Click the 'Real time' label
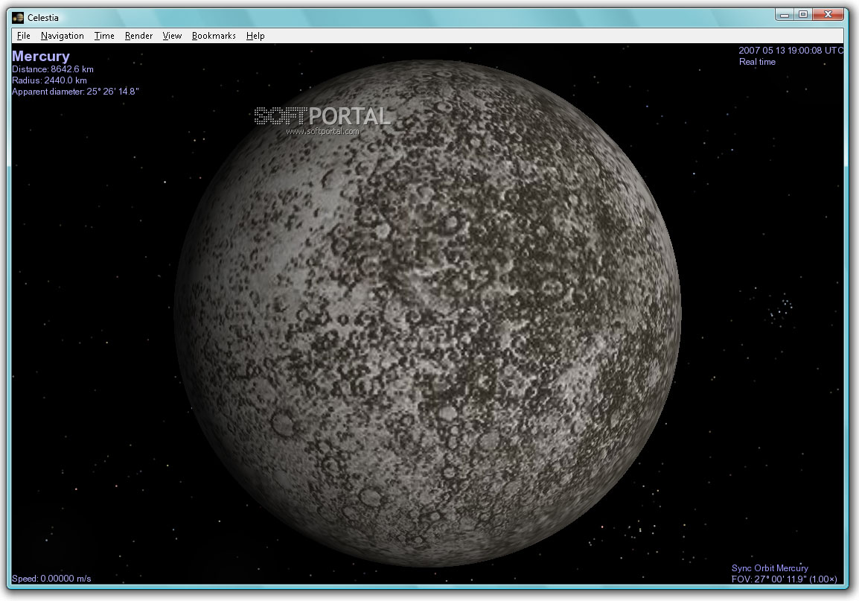Image resolution: width=859 pixels, height=601 pixels. coord(757,62)
